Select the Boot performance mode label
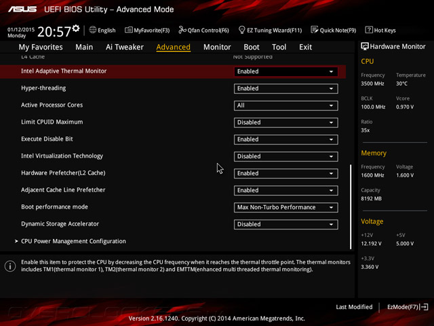This screenshot has height=326, width=434. [x=54, y=206]
